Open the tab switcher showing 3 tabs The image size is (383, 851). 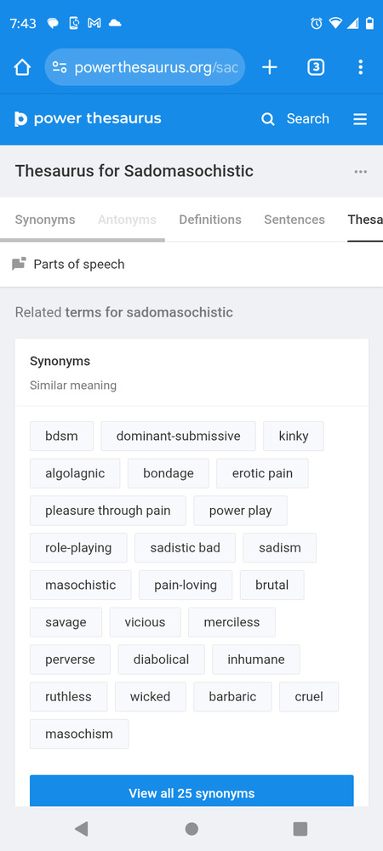[x=316, y=67]
